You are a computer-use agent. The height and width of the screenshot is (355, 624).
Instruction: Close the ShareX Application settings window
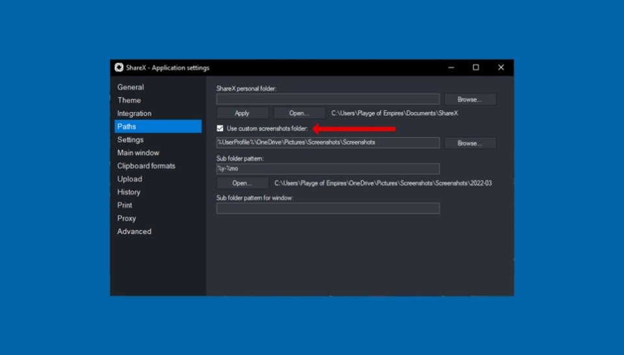[501, 67]
